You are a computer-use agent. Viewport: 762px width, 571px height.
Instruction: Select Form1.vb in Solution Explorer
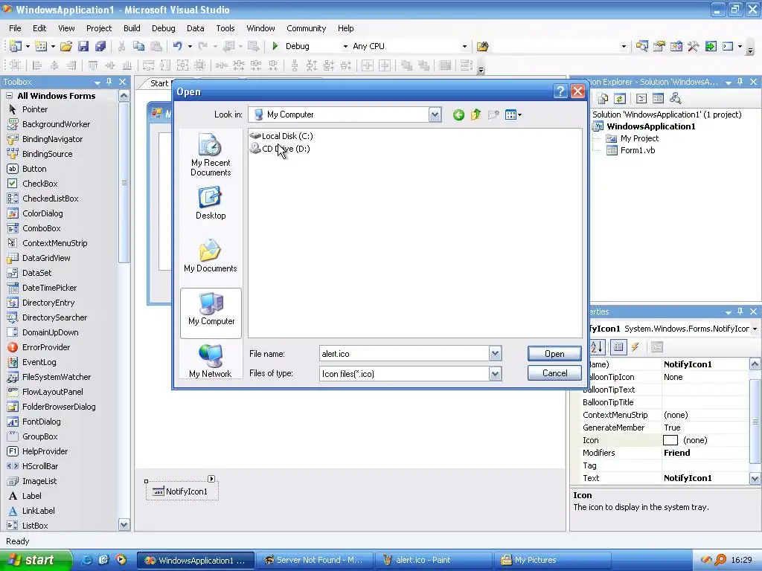click(x=638, y=150)
